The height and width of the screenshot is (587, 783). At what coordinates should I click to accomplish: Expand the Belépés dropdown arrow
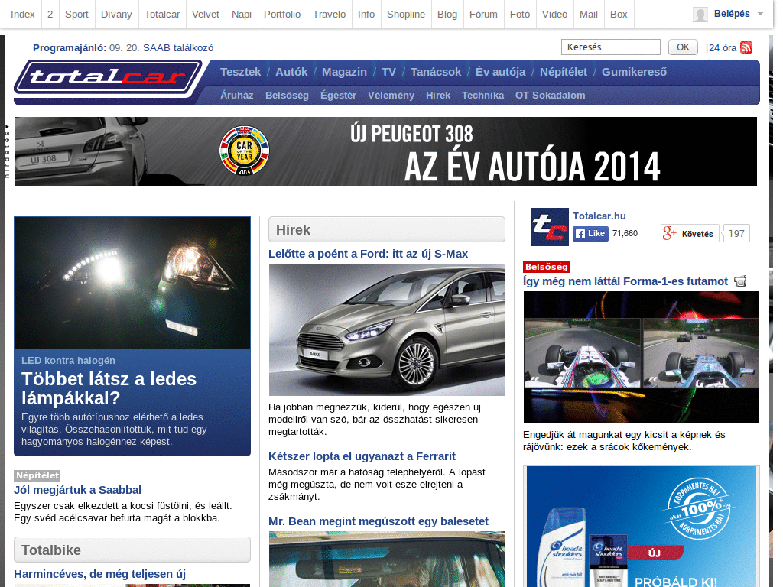coord(761,14)
